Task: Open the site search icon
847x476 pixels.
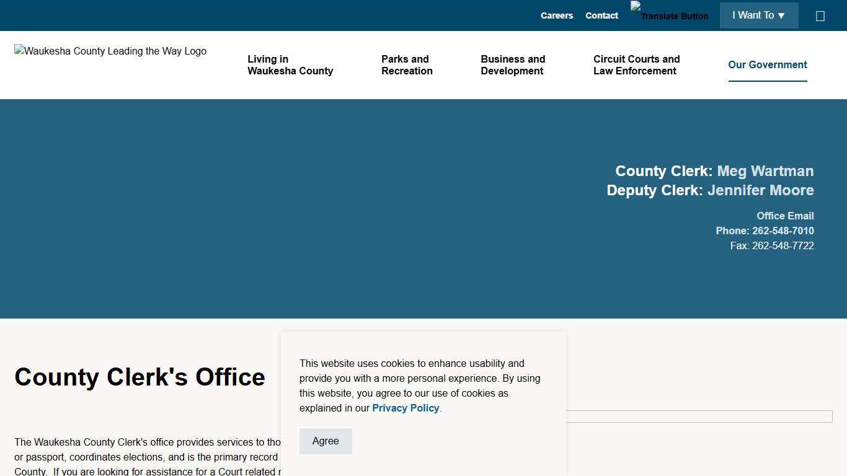Action: click(x=820, y=15)
